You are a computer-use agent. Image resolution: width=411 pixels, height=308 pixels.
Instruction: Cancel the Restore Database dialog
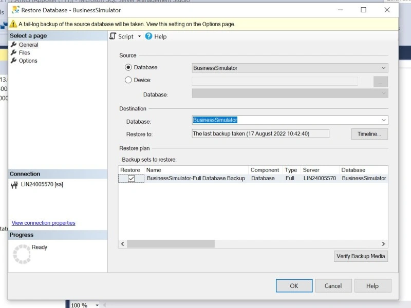click(333, 286)
